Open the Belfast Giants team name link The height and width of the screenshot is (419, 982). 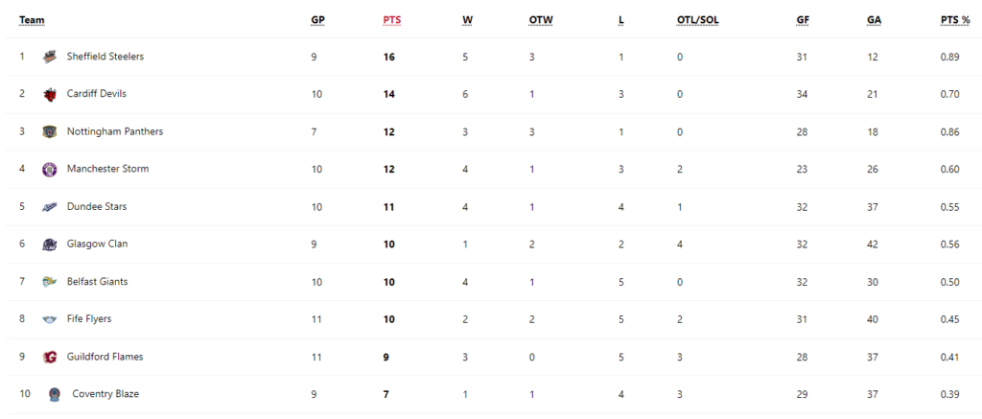[x=97, y=282]
